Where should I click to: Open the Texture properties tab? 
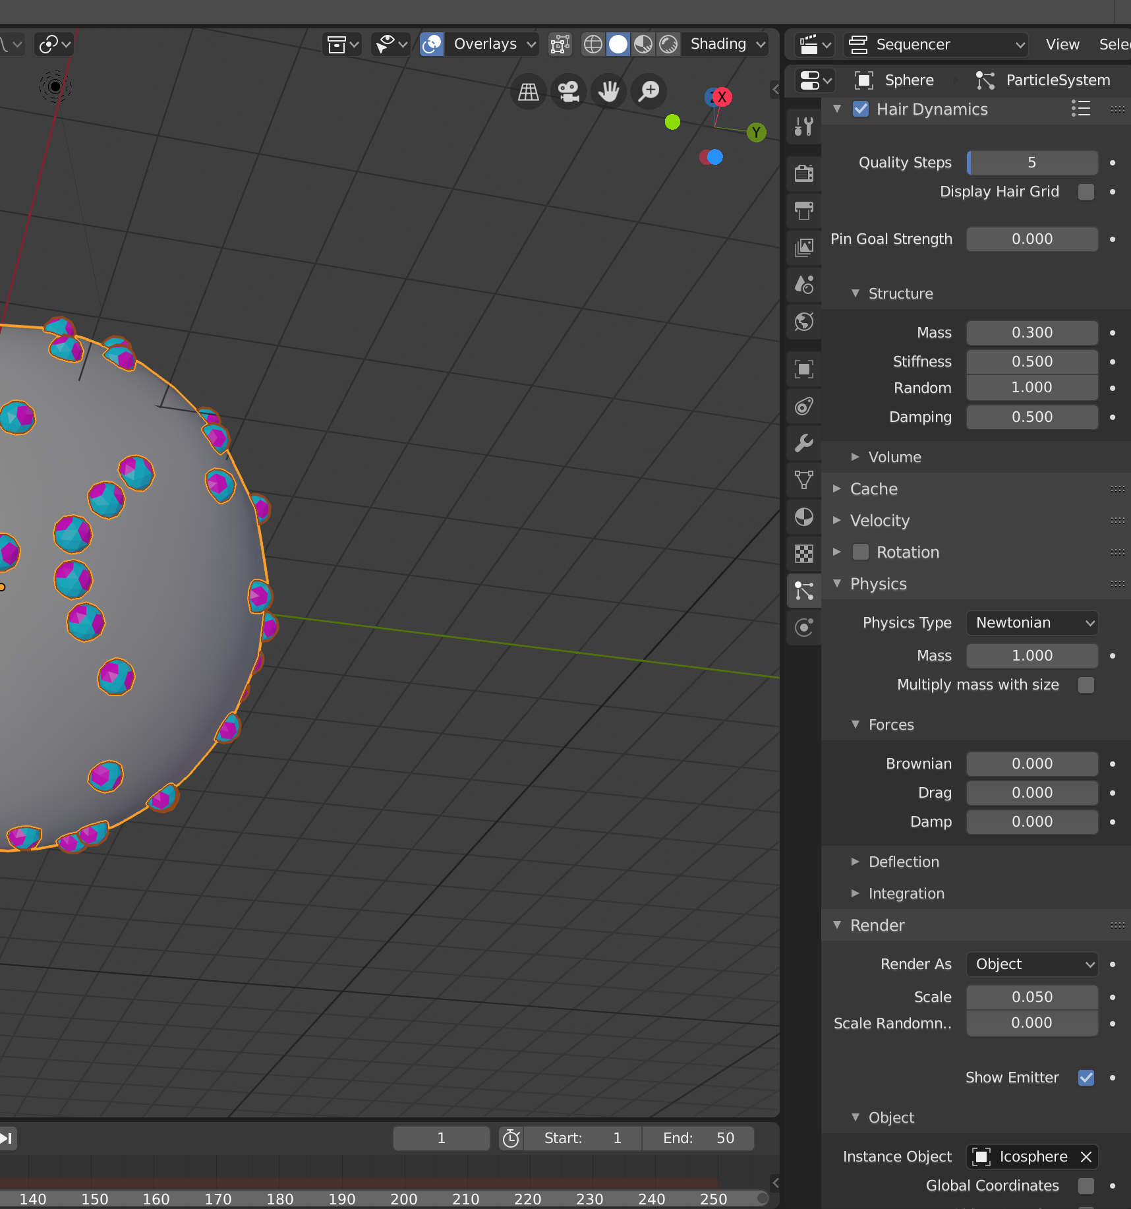click(x=804, y=554)
